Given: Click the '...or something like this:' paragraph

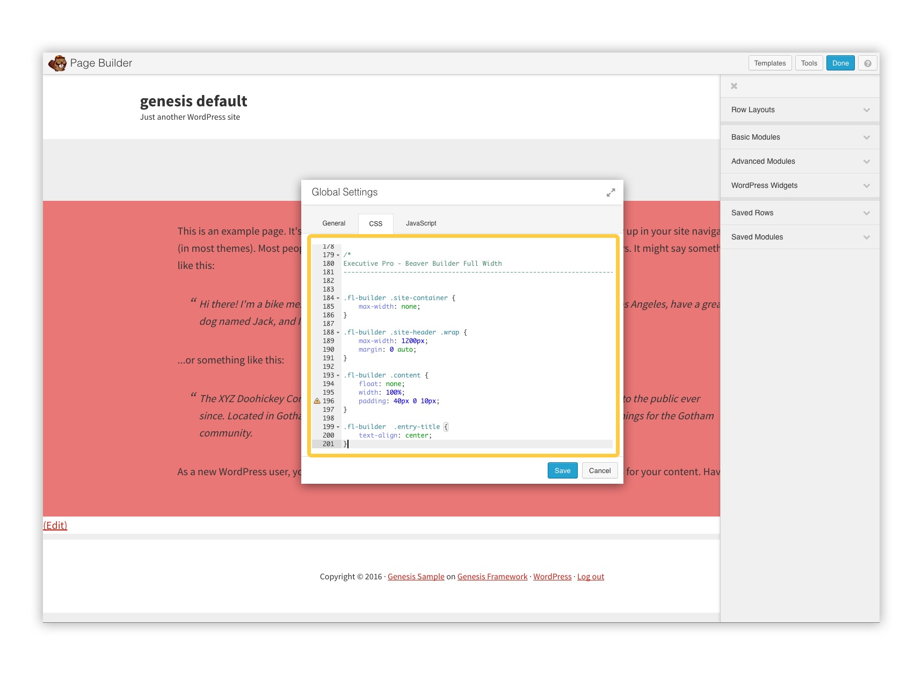Looking at the screenshot, I should (x=231, y=360).
